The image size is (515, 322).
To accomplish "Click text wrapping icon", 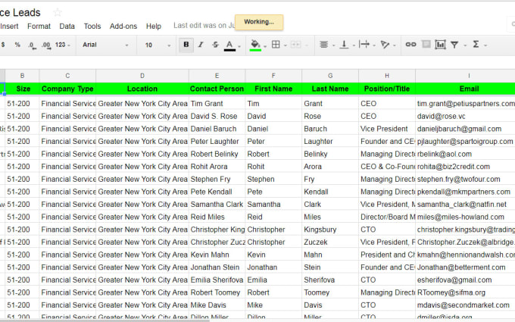I will point(364,45).
